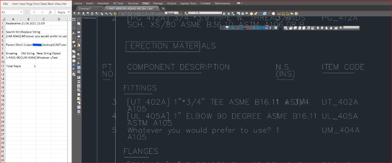Viewport: 392px width, 163px height.
Task: Open the layer list dropdown in AutoCAD toolbar
Action: coord(220,13)
